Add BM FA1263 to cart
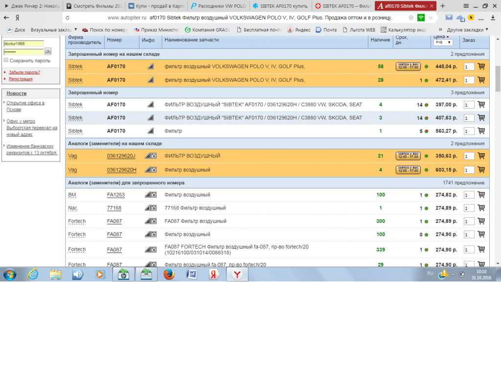Screen dimensions: 501x368 [x=481, y=195]
